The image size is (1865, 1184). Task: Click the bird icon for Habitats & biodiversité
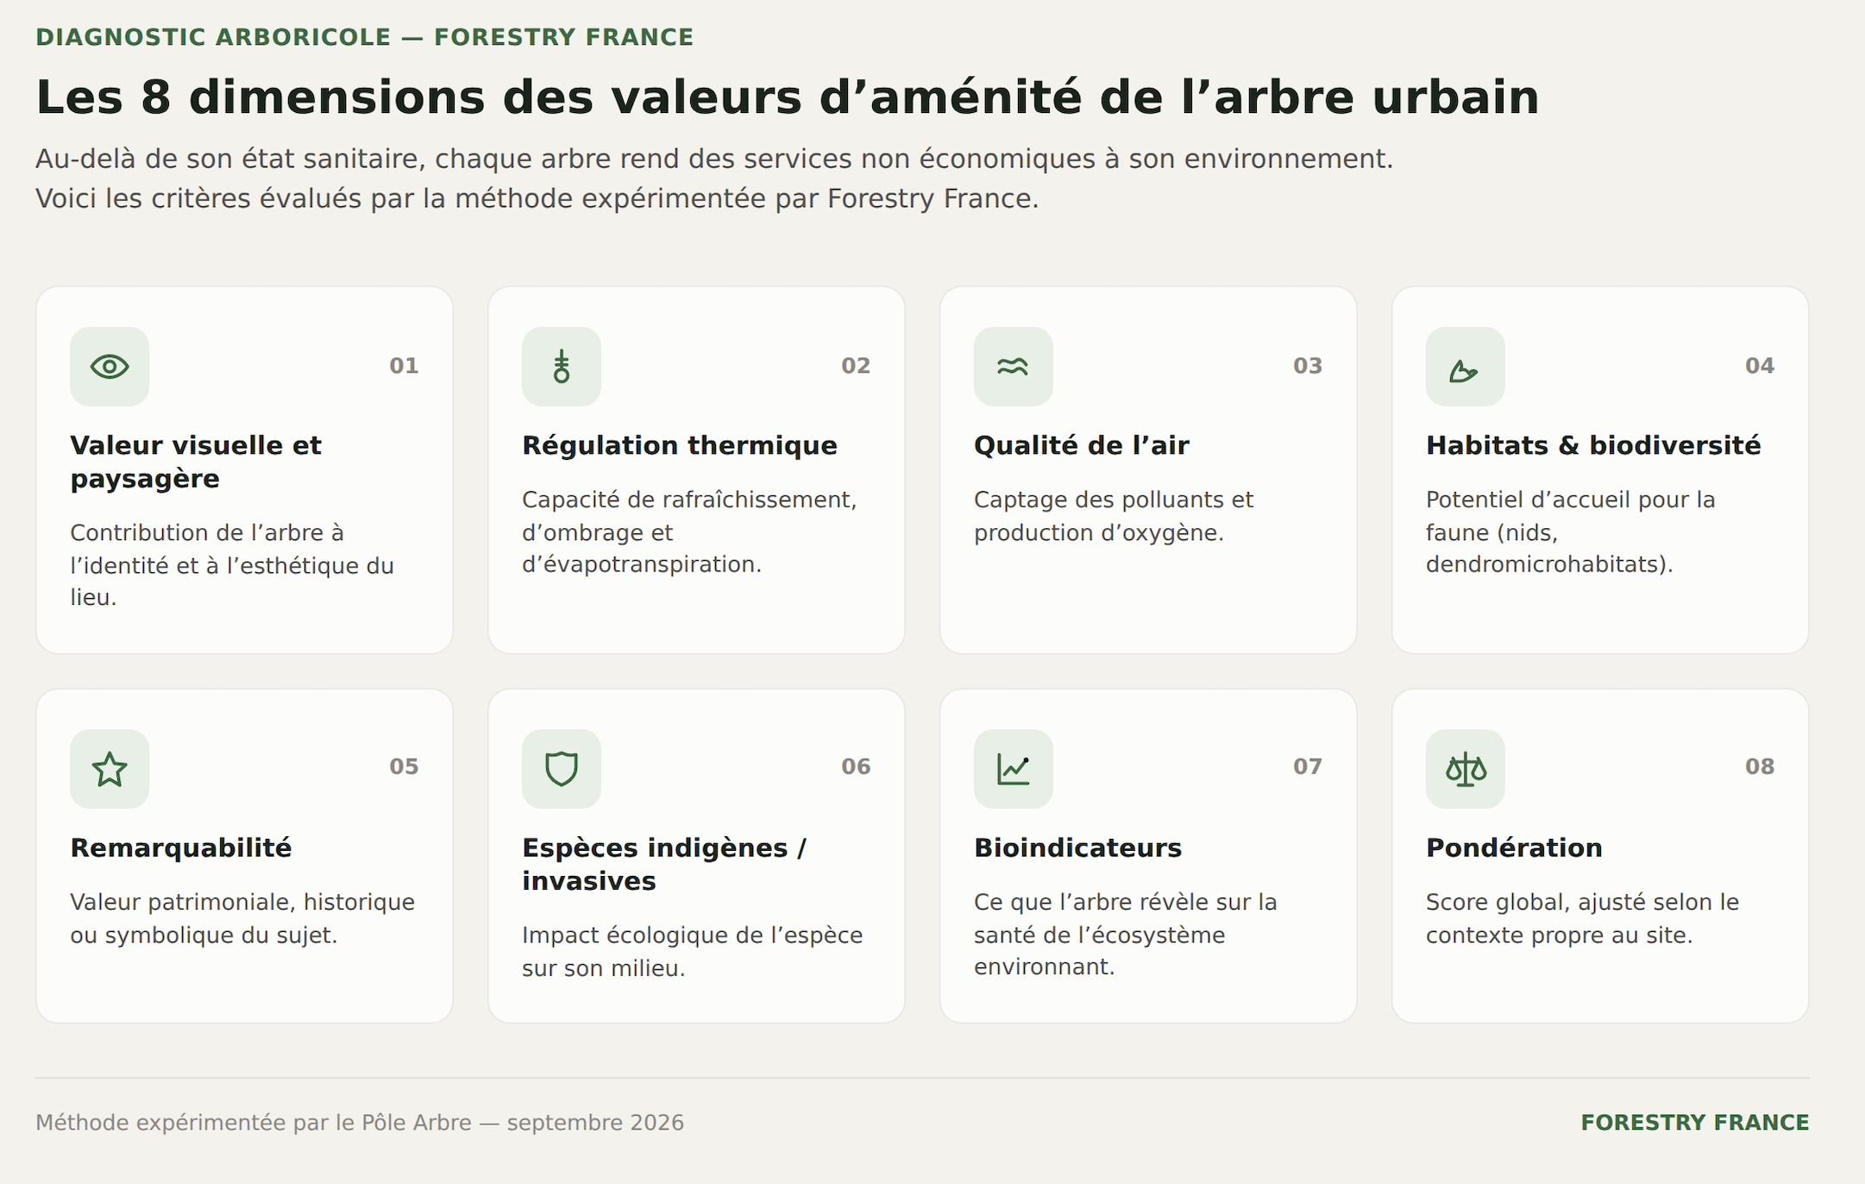(1464, 370)
